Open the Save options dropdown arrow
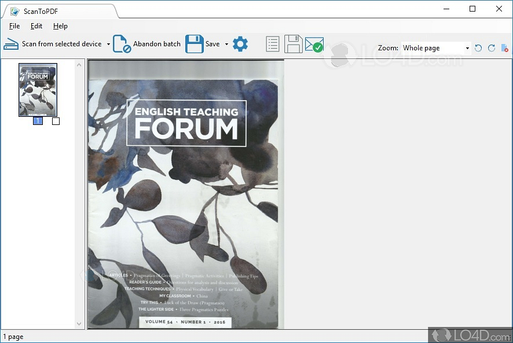This screenshot has width=513, height=343. click(x=226, y=44)
